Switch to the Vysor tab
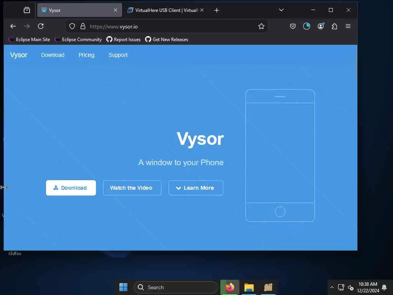Screen dimensions: 393x295 pos(79,10)
